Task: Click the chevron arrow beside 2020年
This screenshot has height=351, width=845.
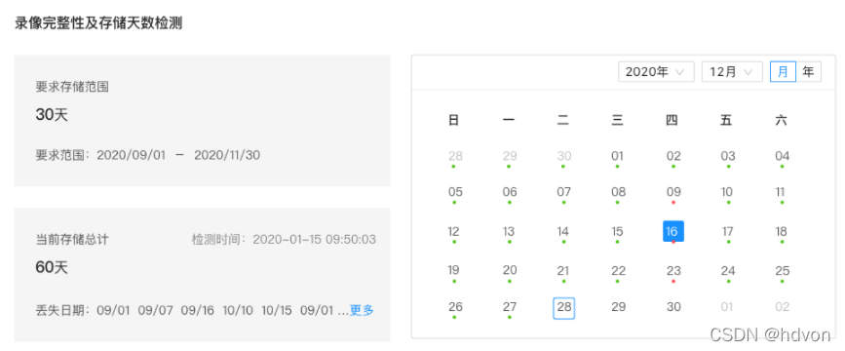Action: 680,72
